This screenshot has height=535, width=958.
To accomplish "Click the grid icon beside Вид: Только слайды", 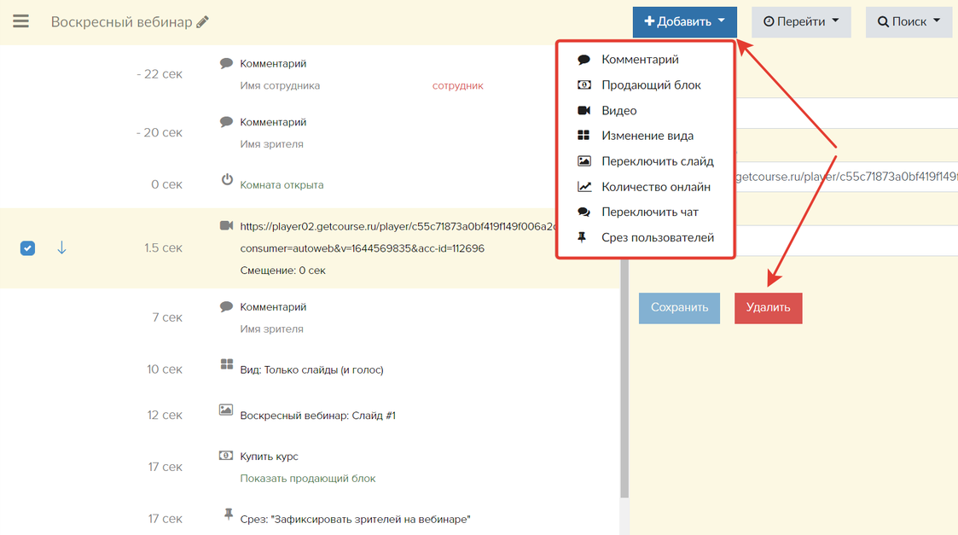I will 226,364.
